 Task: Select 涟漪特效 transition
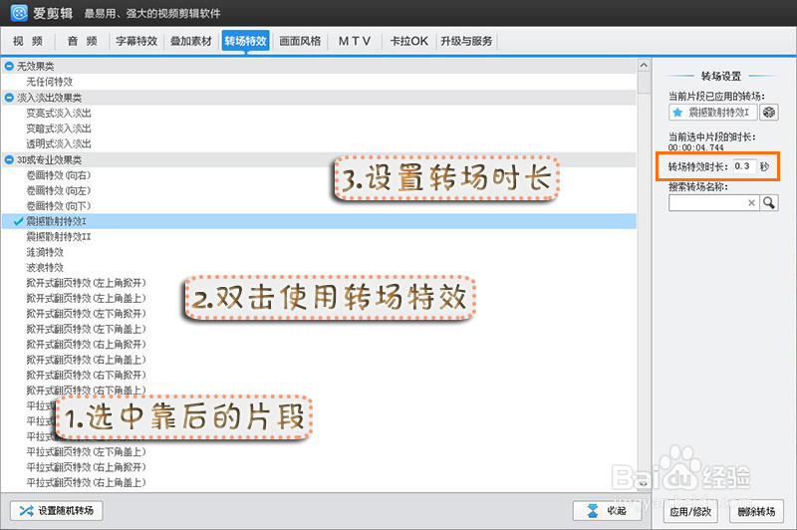45,252
